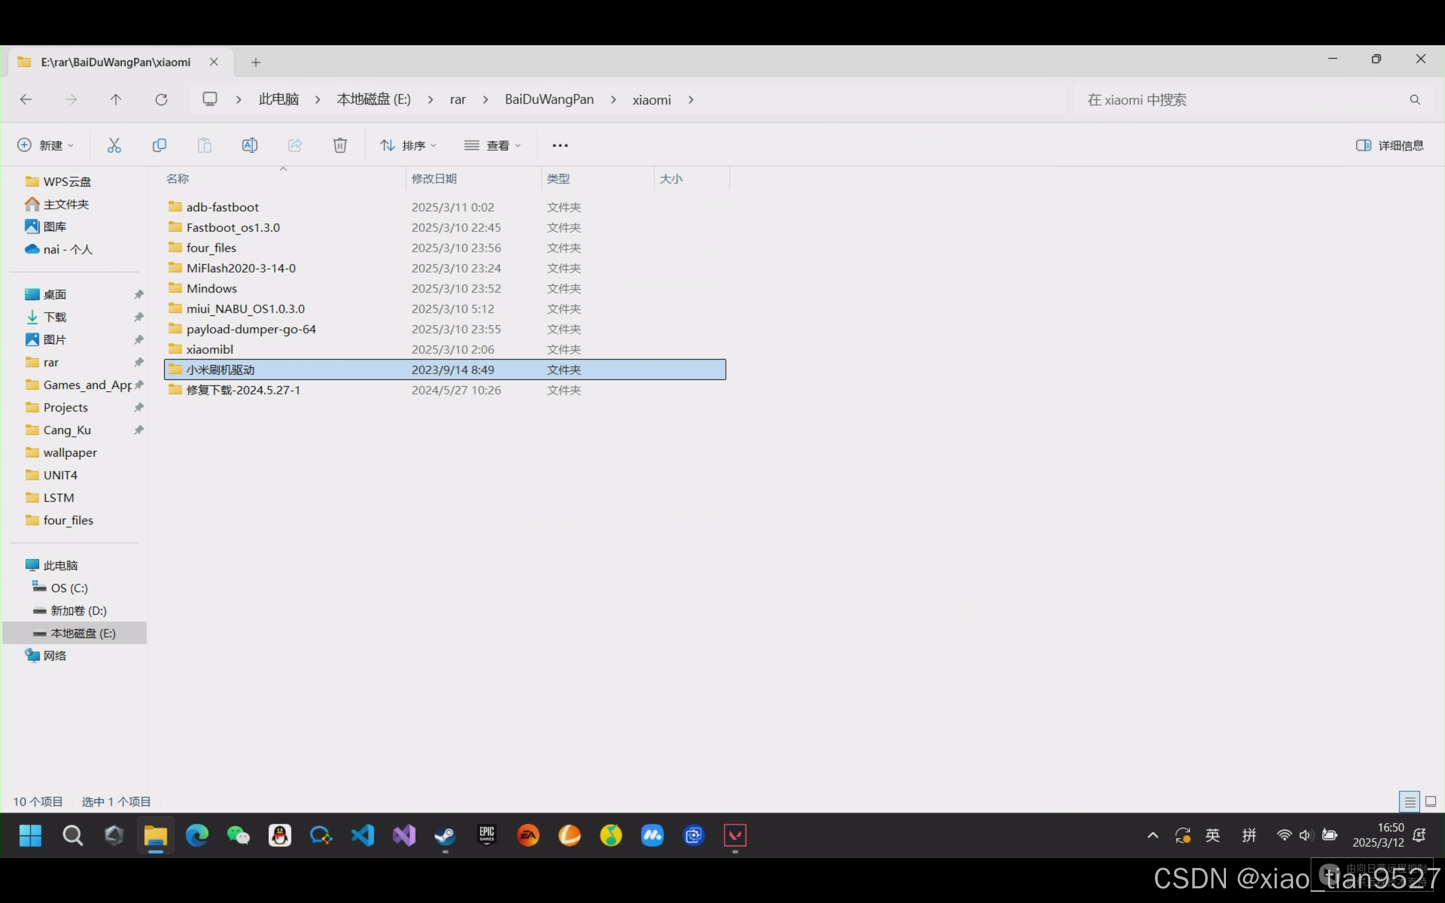
Task: Click the Cut scissors icon
Action: click(114, 145)
